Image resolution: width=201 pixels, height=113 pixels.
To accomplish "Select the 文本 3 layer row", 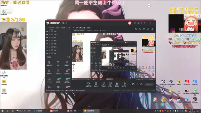I will tap(58, 50).
